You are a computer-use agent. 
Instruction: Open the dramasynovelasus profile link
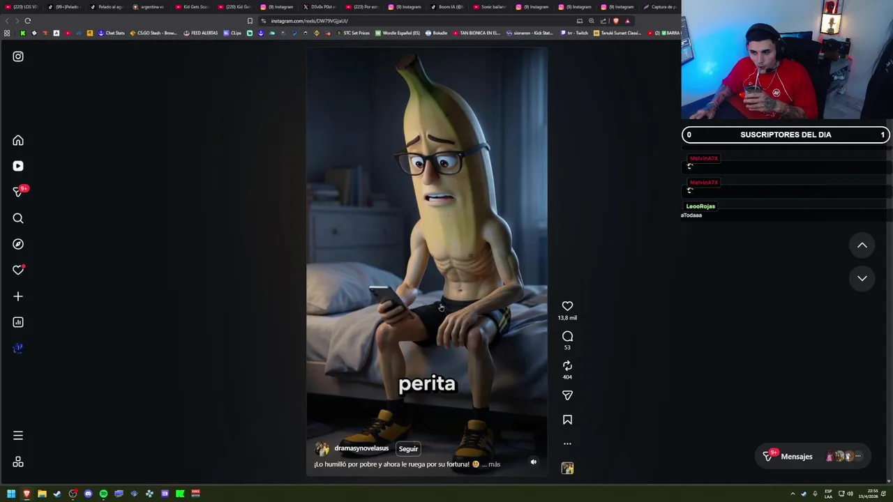point(361,448)
